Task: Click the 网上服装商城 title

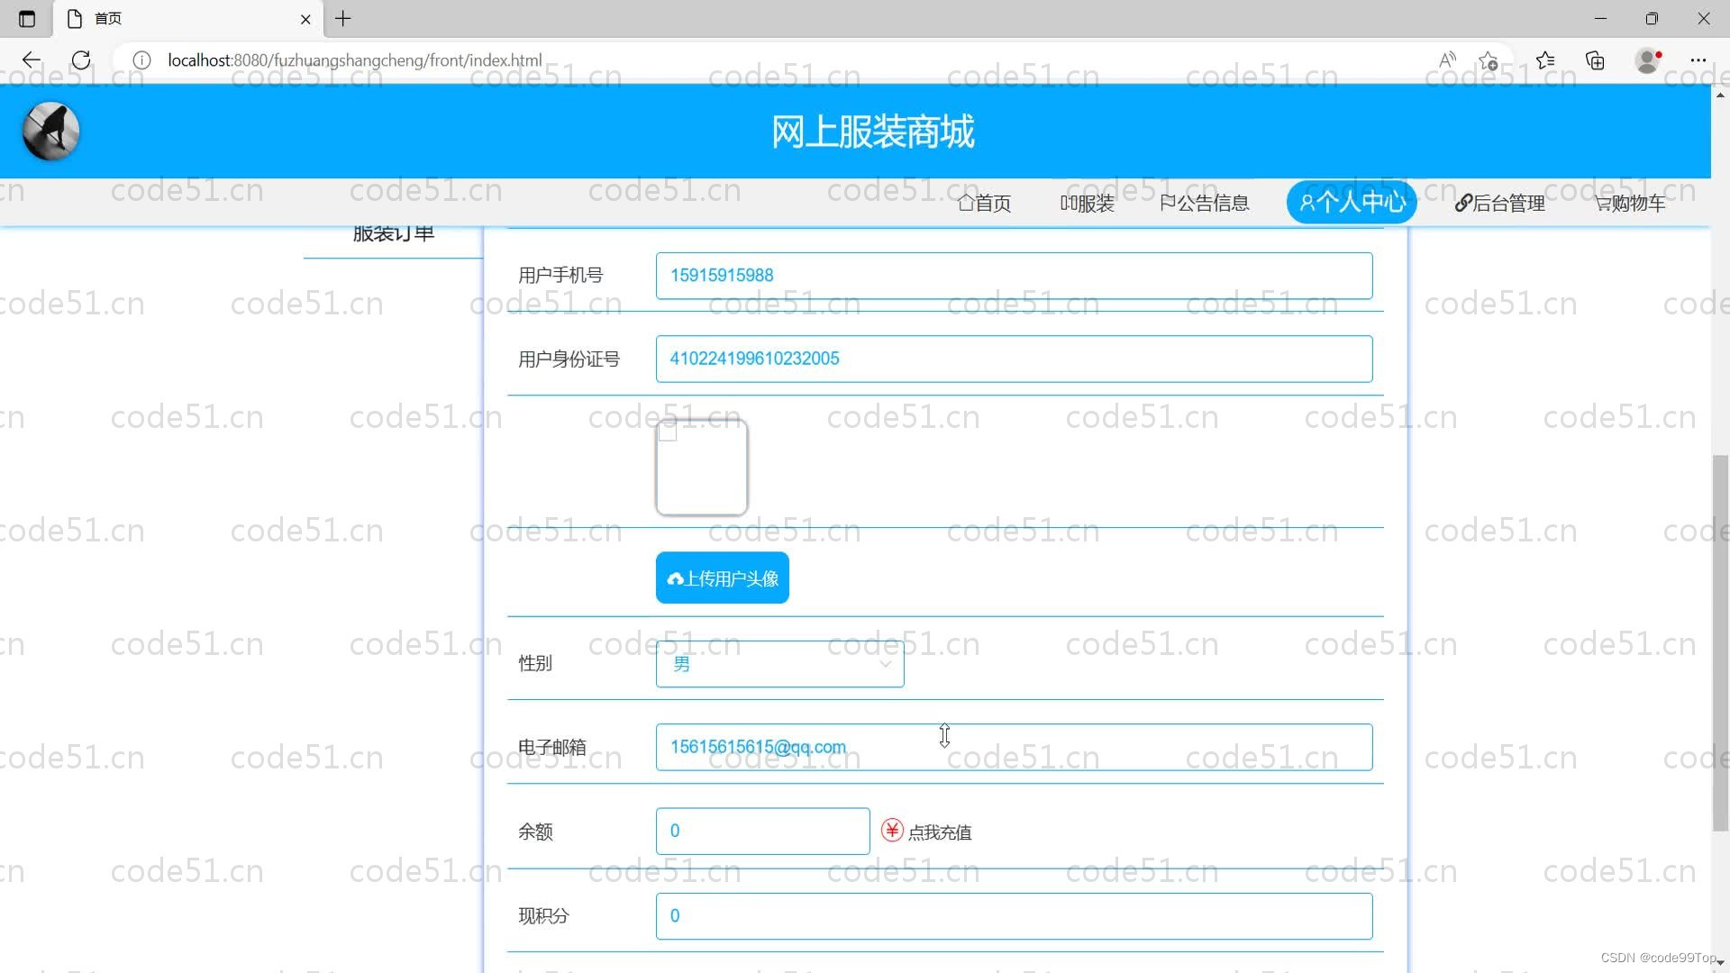Action: [x=872, y=132]
